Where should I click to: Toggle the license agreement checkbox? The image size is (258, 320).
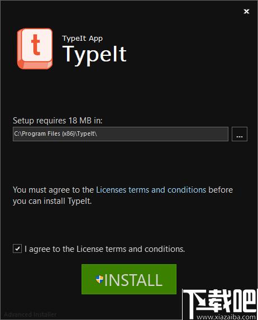17,249
